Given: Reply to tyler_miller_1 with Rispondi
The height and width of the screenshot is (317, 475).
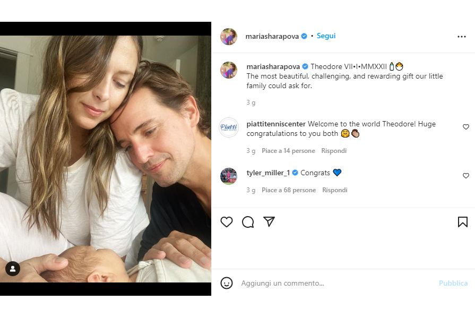Looking at the screenshot, I should coord(335,190).
